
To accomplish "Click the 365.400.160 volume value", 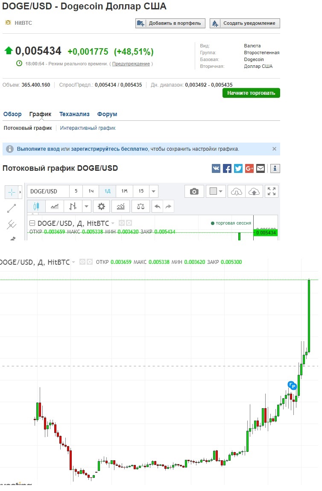I will (36, 85).
